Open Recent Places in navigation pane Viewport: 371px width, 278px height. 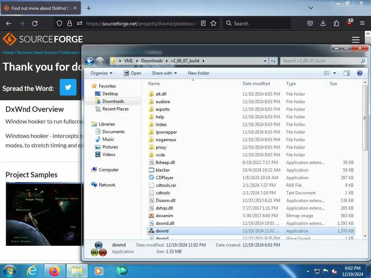point(115,109)
